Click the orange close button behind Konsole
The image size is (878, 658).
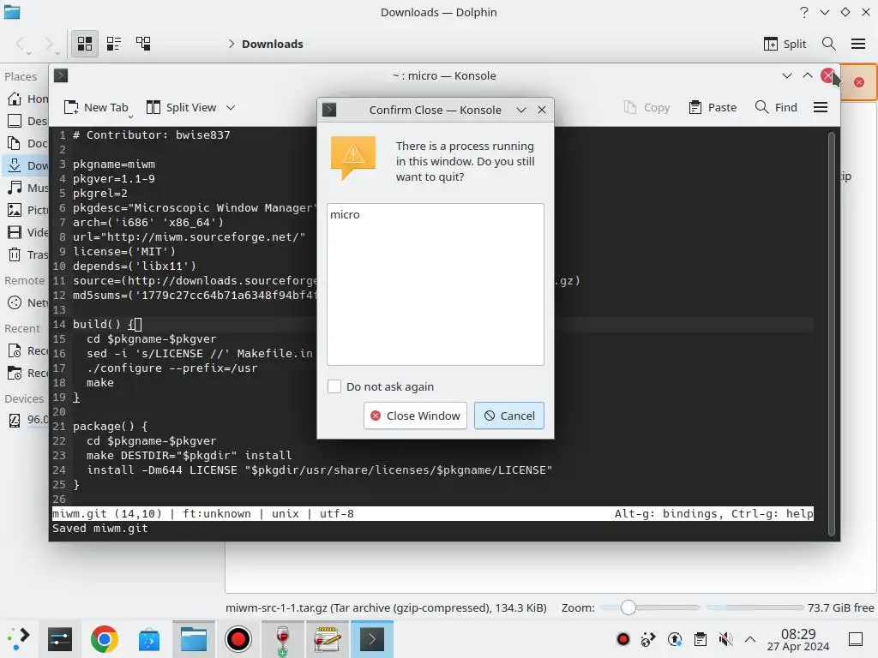click(x=859, y=82)
